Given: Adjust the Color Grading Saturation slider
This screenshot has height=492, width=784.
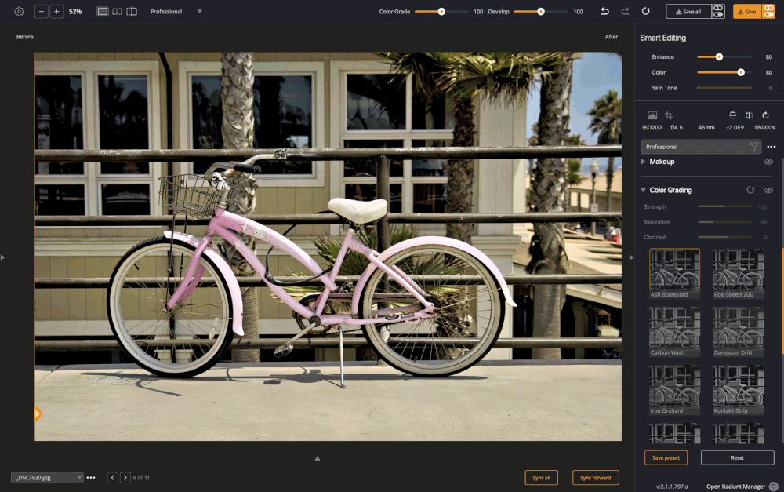Looking at the screenshot, I should pyautogui.click(x=725, y=222).
